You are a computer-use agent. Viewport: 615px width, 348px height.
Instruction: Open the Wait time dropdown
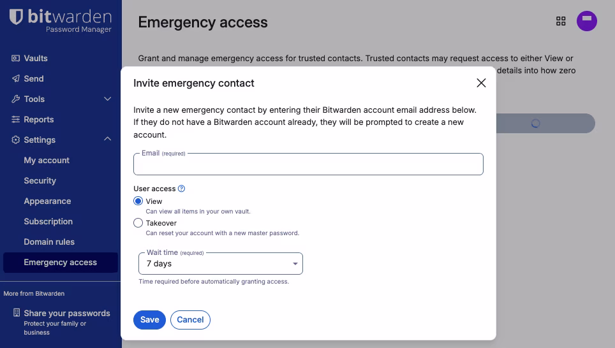pos(221,263)
